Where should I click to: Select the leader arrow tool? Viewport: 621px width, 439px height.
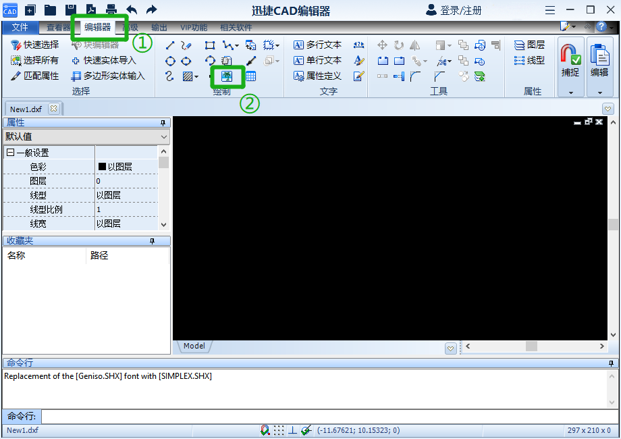pos(251,61)
